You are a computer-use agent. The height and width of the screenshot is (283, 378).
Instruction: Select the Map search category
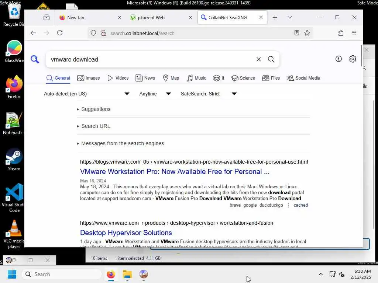pos(171,78)
